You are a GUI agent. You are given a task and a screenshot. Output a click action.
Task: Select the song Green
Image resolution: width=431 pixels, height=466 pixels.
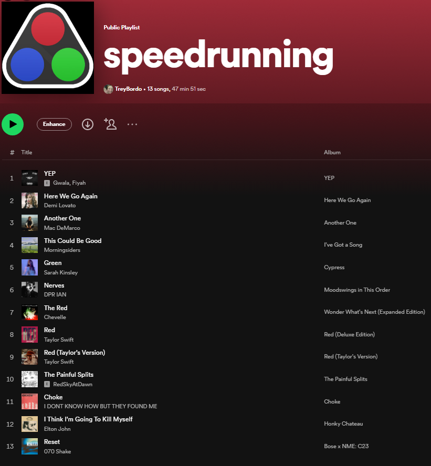coord(52,263)
